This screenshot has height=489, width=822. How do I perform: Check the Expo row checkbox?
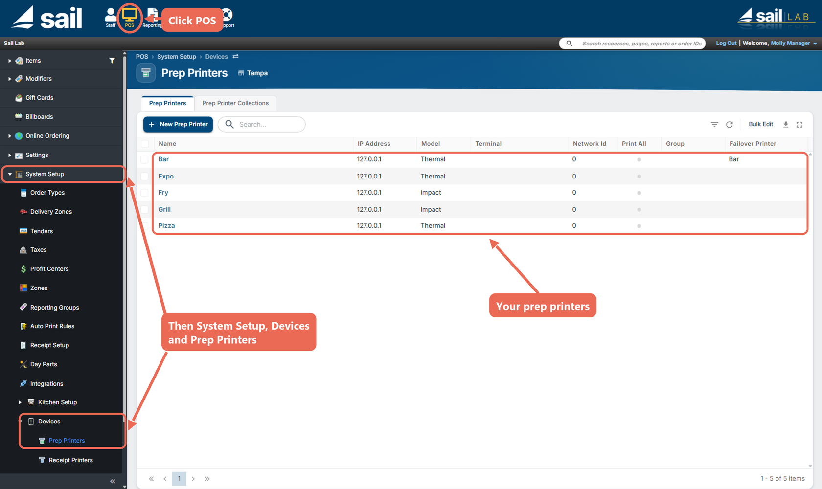144,177
